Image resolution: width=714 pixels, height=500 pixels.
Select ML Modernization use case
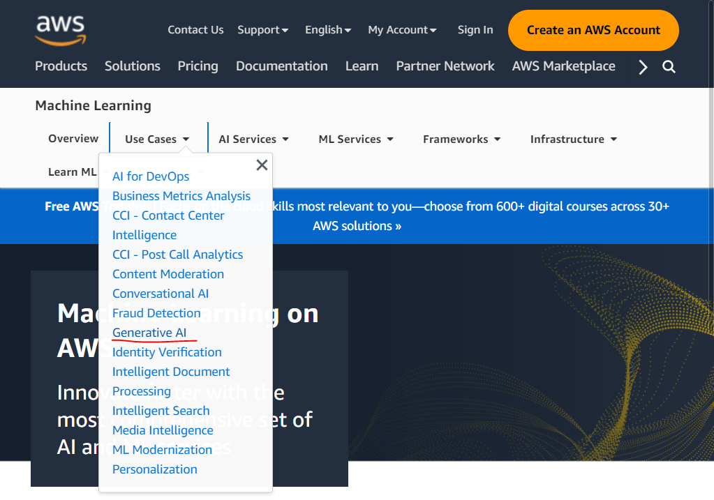pyautogui.click(x=162, y=450)
